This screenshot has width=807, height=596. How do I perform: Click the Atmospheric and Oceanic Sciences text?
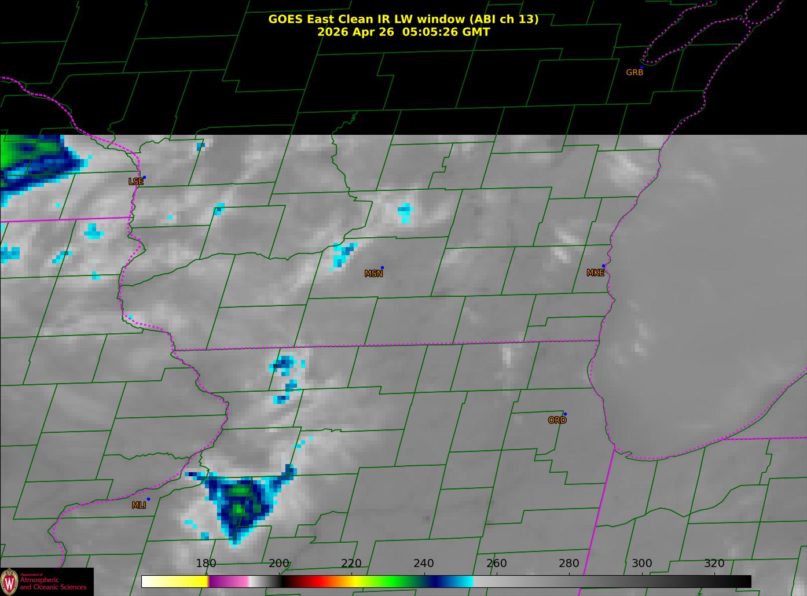click(53, 583)
